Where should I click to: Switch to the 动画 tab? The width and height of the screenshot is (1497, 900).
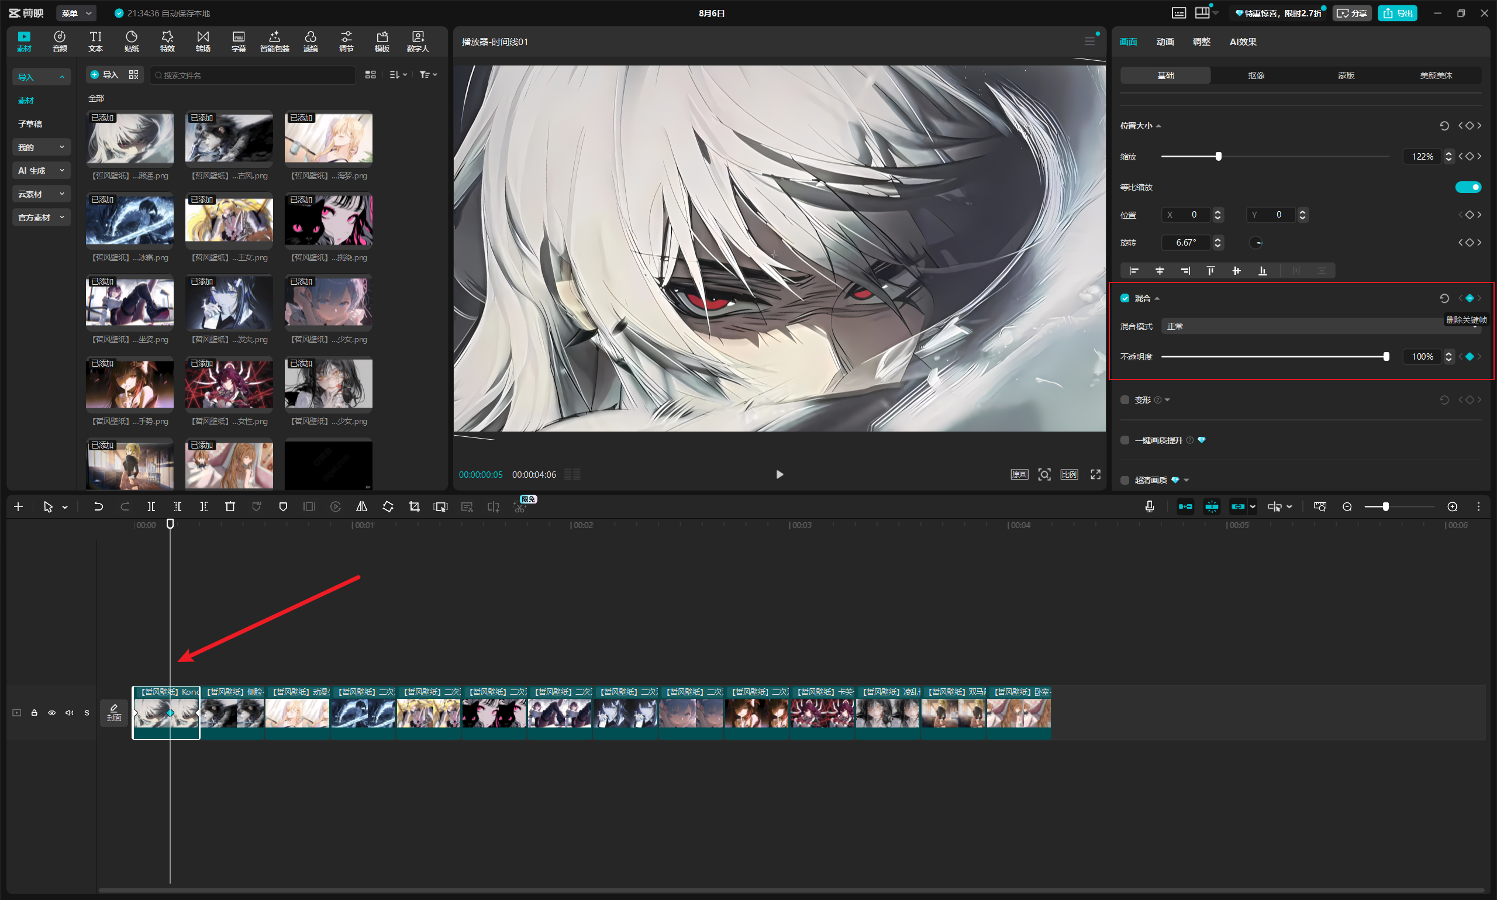tap(1165, 42)
